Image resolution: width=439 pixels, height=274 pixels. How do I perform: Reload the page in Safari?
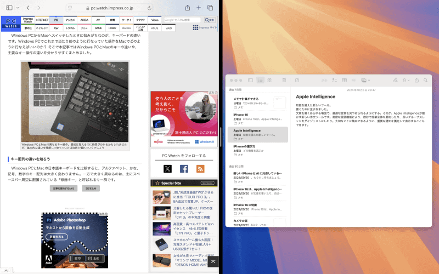[149, 8]
